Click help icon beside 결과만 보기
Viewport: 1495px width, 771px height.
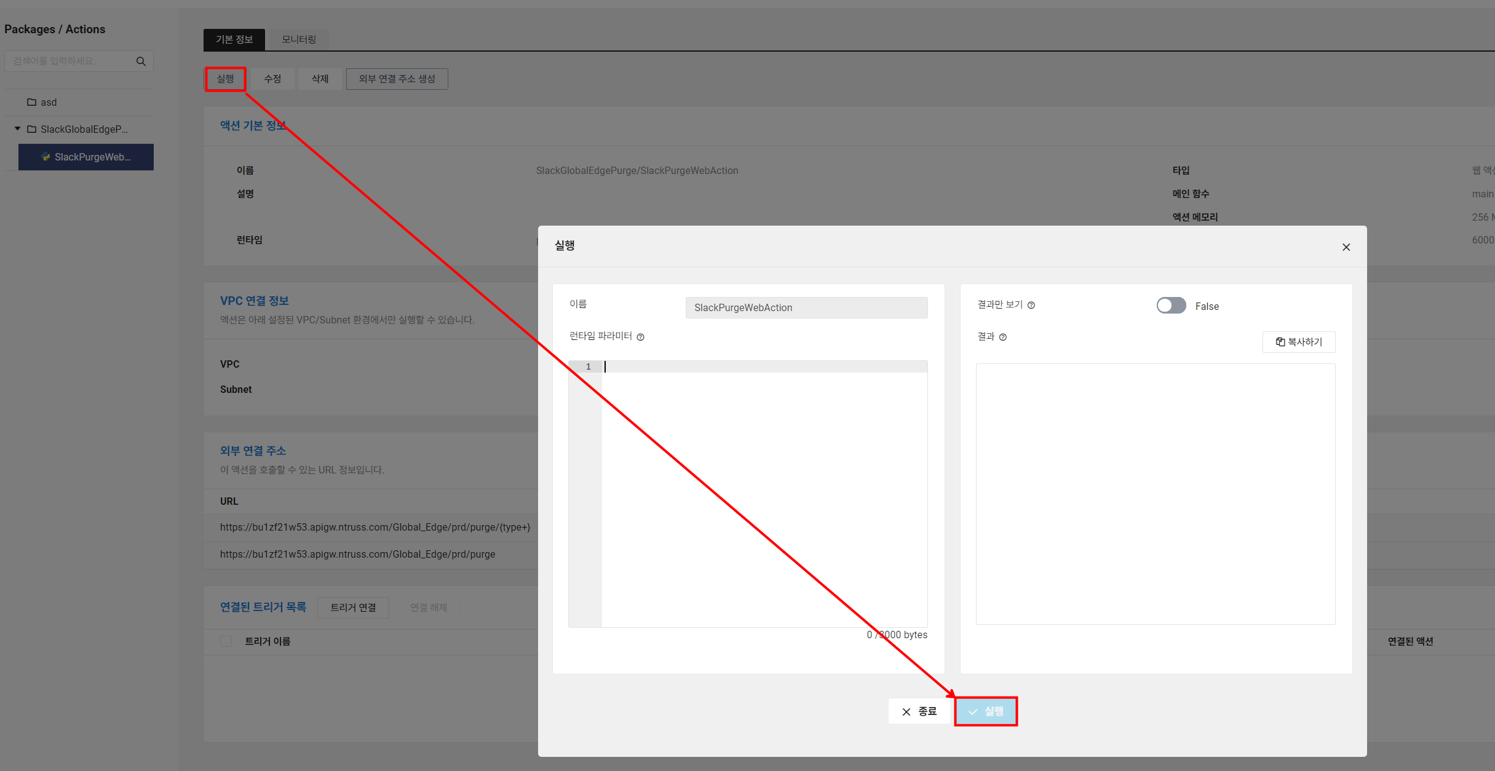(x=1031, y=305)
